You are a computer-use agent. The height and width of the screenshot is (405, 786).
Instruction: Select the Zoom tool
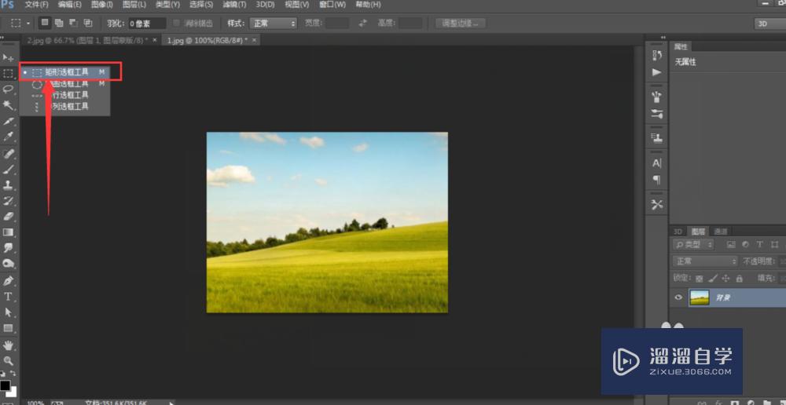click(8, 360)
